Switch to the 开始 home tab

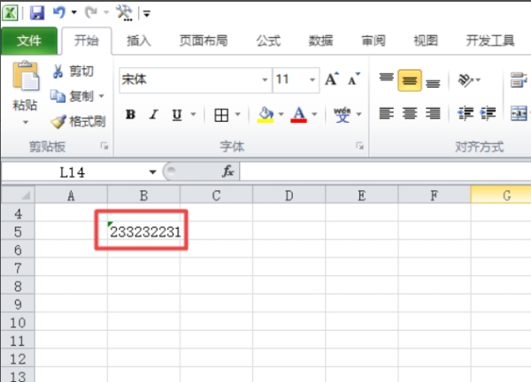click(x=87, y=41)
